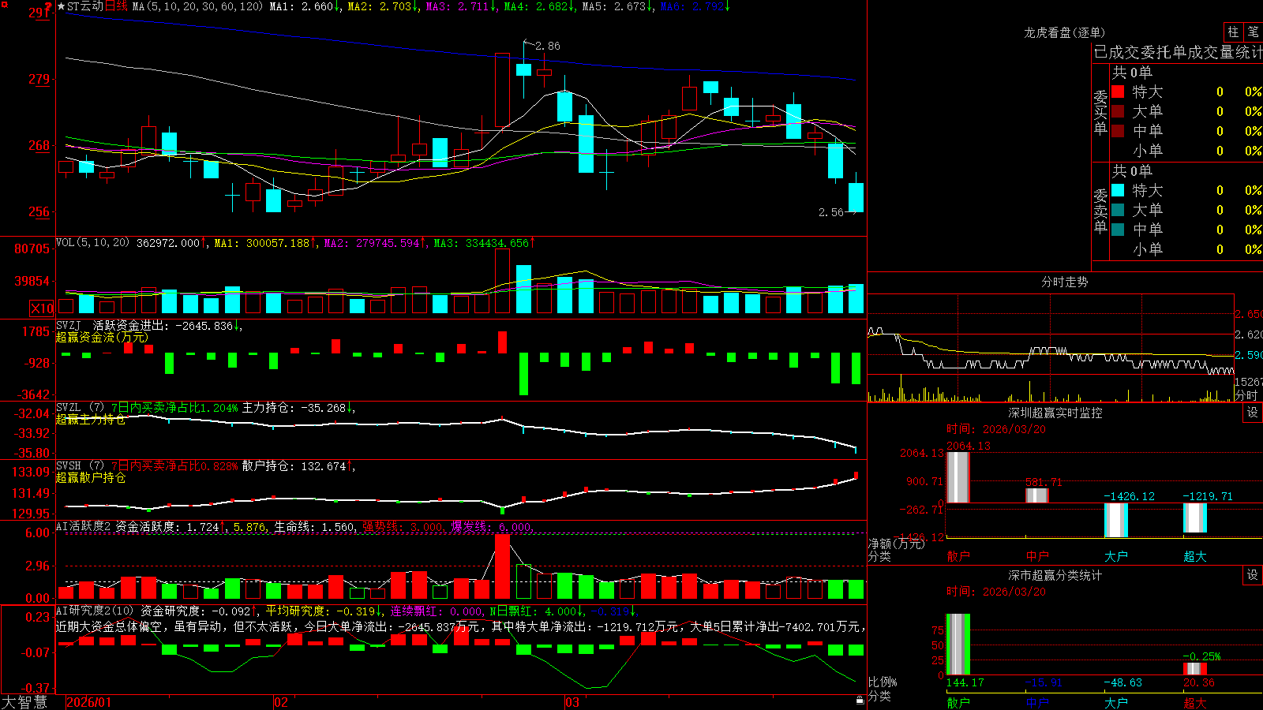The image size is (1263, 710).
Task: Click MA2: 2.703 value in the header
Action: coord(381,6)
